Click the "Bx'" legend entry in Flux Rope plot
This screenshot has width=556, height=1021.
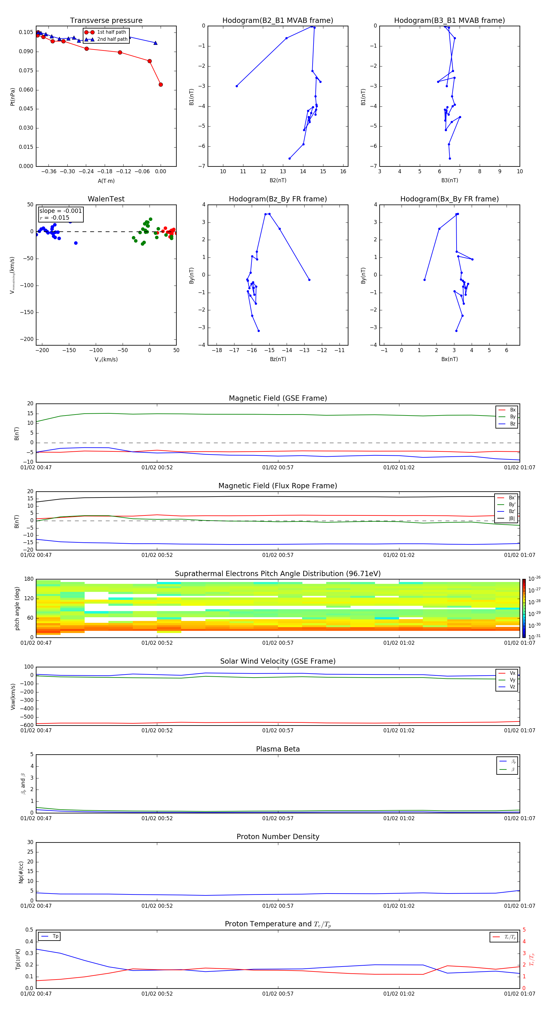pos(507,498)
